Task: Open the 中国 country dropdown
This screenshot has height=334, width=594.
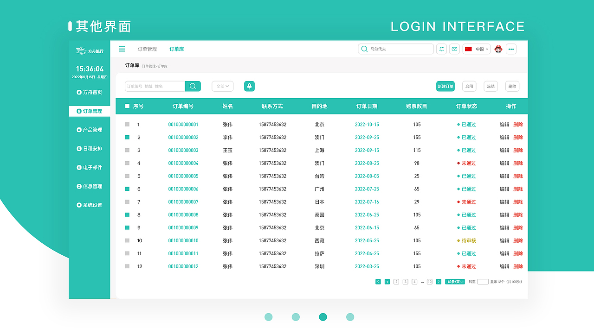Action: coord(477,49)
